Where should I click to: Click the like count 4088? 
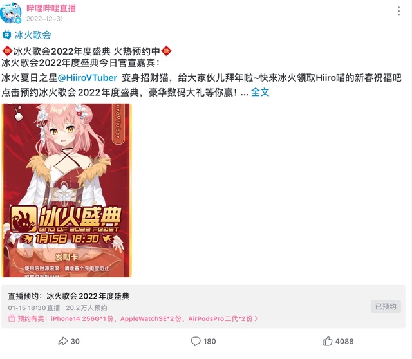[344, 341]
